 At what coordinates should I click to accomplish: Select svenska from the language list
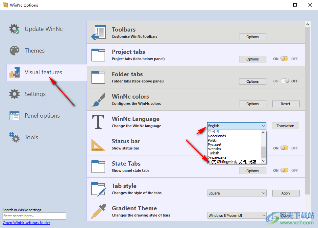234,149
